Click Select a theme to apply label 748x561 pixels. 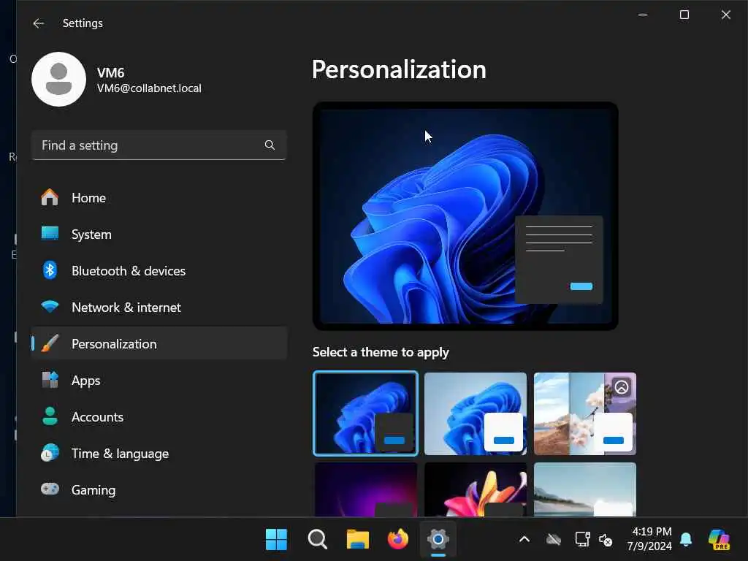click(x=381, y=352)
